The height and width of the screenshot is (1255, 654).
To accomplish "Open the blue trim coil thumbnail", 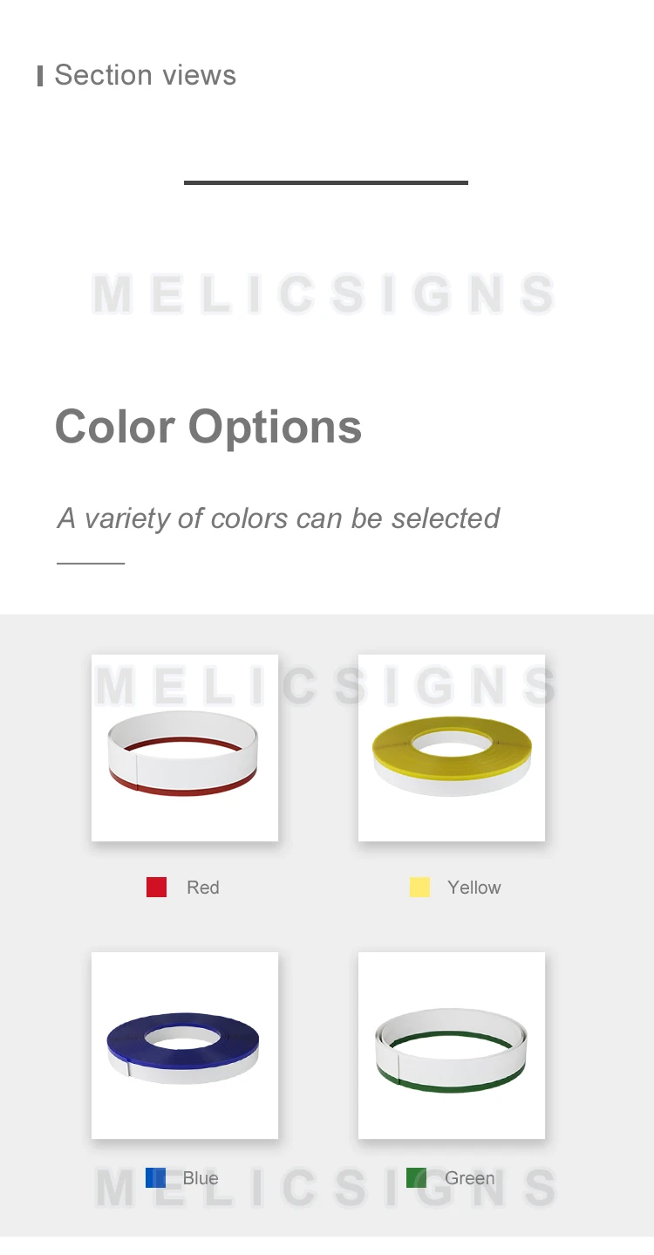I will [185, 1046].
